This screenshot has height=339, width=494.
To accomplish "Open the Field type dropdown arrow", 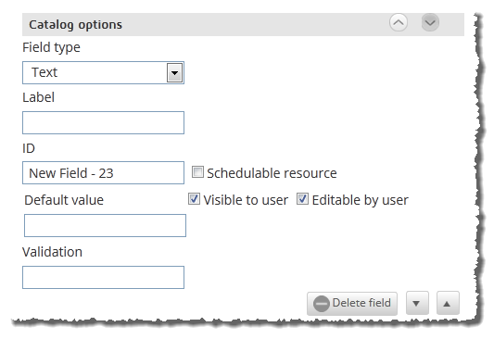I will tap(174, 73).
